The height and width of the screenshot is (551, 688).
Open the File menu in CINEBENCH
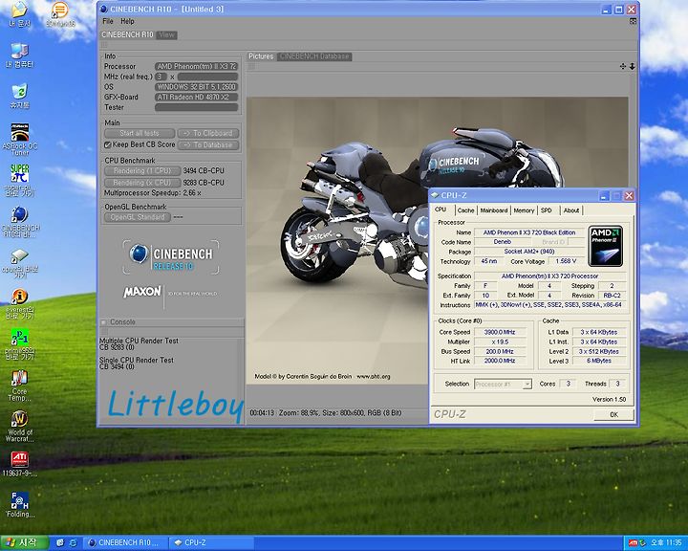click(107, 21)
